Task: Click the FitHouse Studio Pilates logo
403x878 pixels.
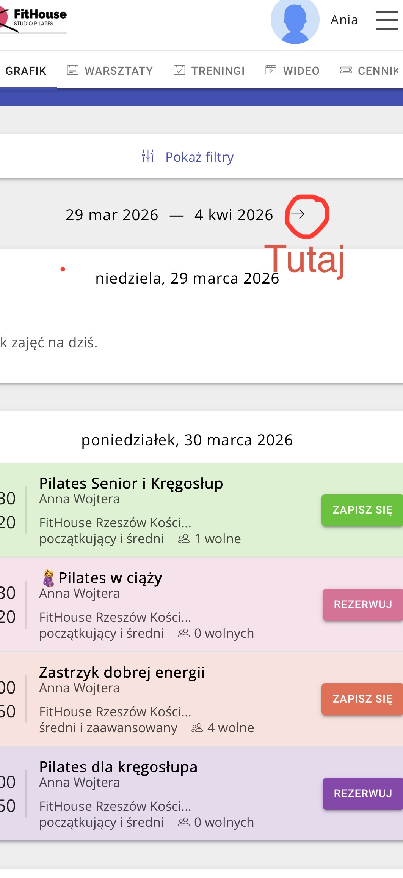Action: point(34,19)
